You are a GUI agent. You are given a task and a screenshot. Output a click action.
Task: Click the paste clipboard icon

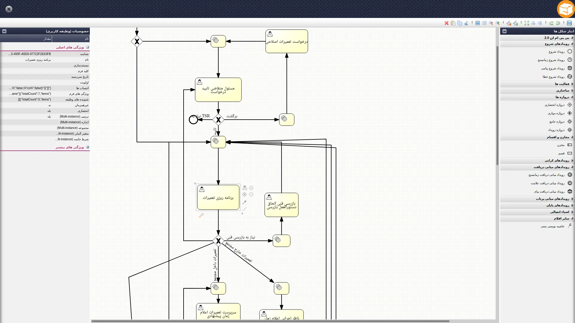pos(453,23)
